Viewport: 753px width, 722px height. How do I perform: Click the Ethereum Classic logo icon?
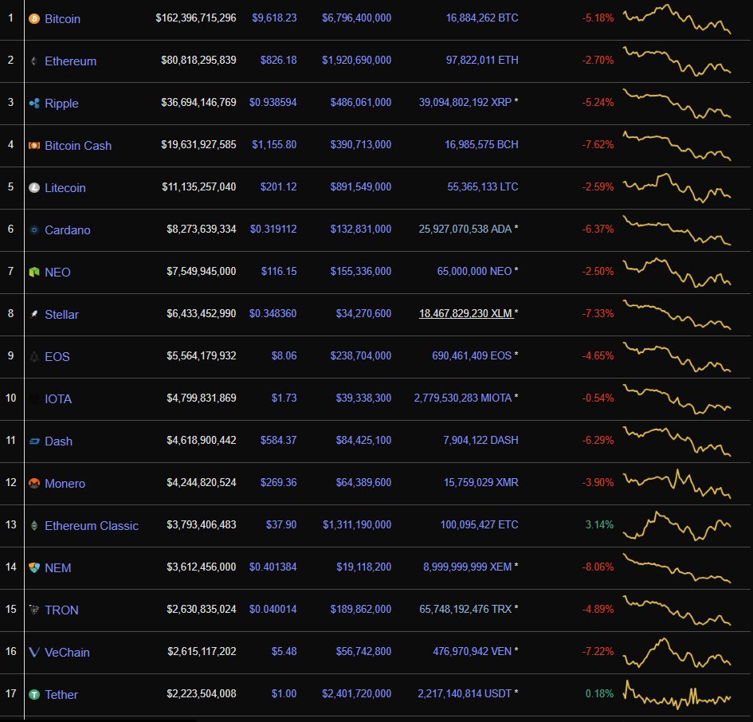tap(34, 525)
